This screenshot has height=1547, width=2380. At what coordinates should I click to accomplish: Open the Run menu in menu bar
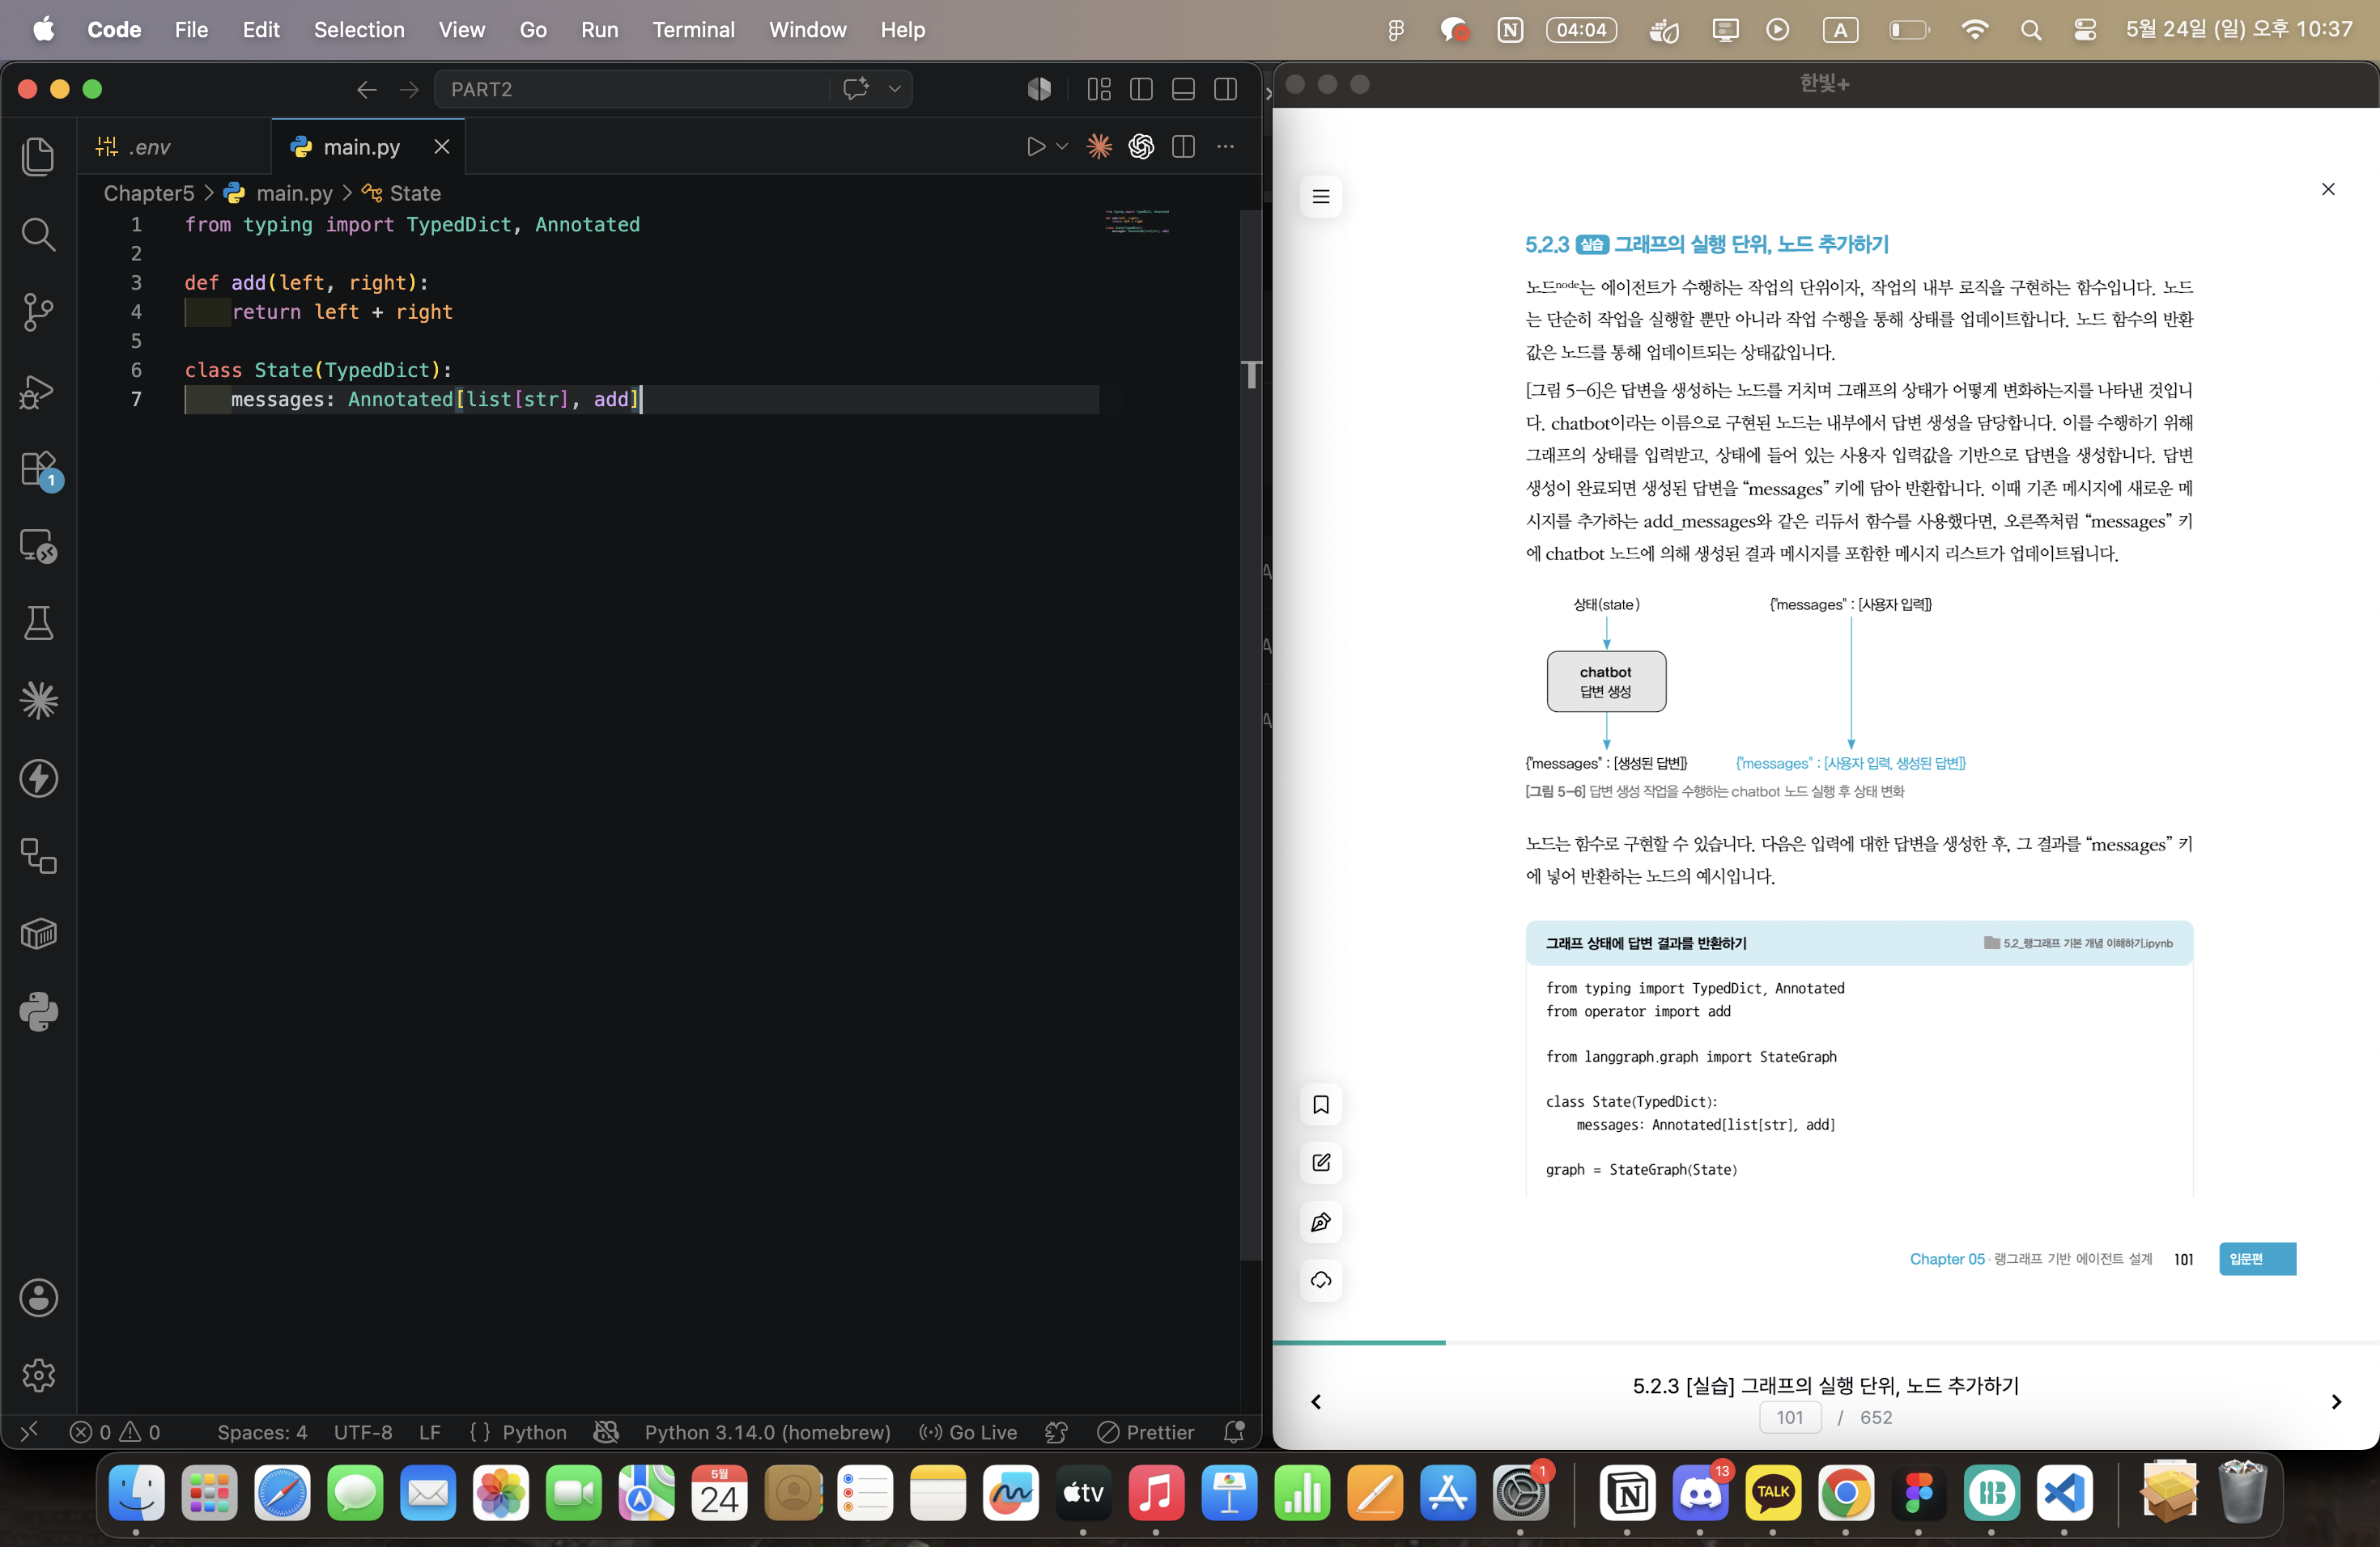click(599, 30)
